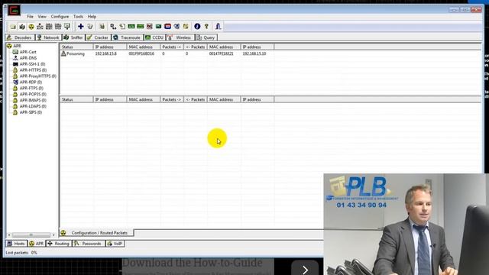This screenshot has height=275, width=489.
Task: Open the Configure menu
Action: pyautogui.click(x=60, y=17)
